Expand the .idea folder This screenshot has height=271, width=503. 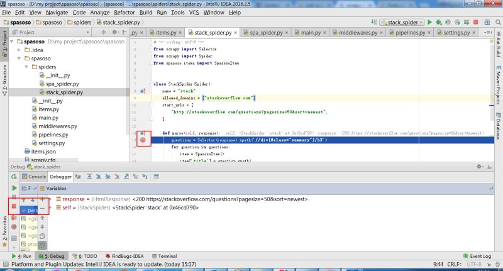pos(19,50)
